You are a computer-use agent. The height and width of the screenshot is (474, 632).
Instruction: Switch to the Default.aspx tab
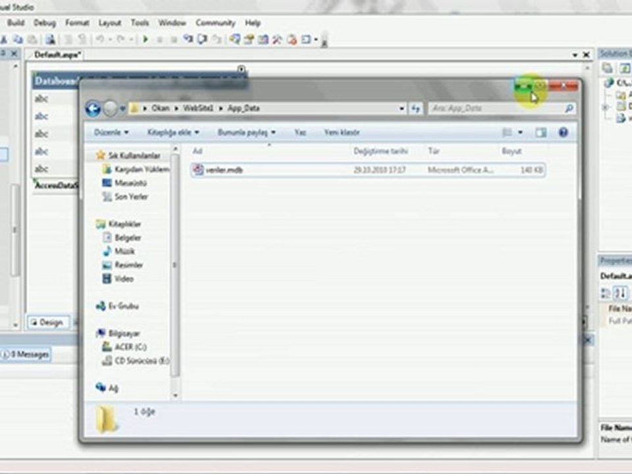point(57,55)
